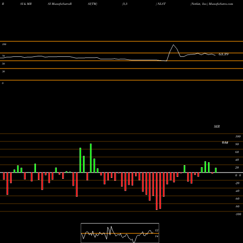Click the 30 level label on RSI axis

coord(3,71)
